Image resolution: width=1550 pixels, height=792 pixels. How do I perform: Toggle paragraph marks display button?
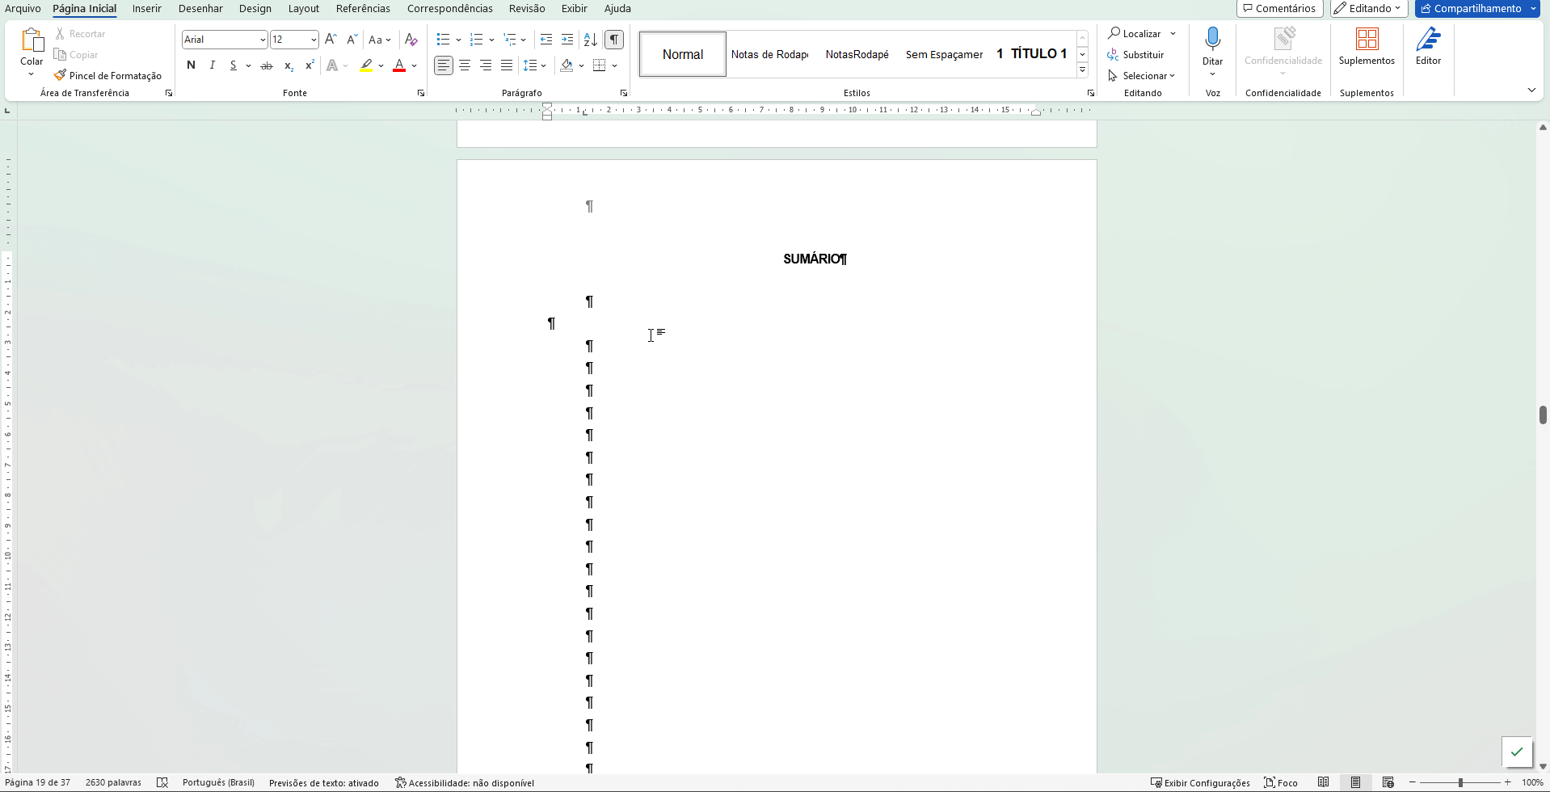click(614, 40)
